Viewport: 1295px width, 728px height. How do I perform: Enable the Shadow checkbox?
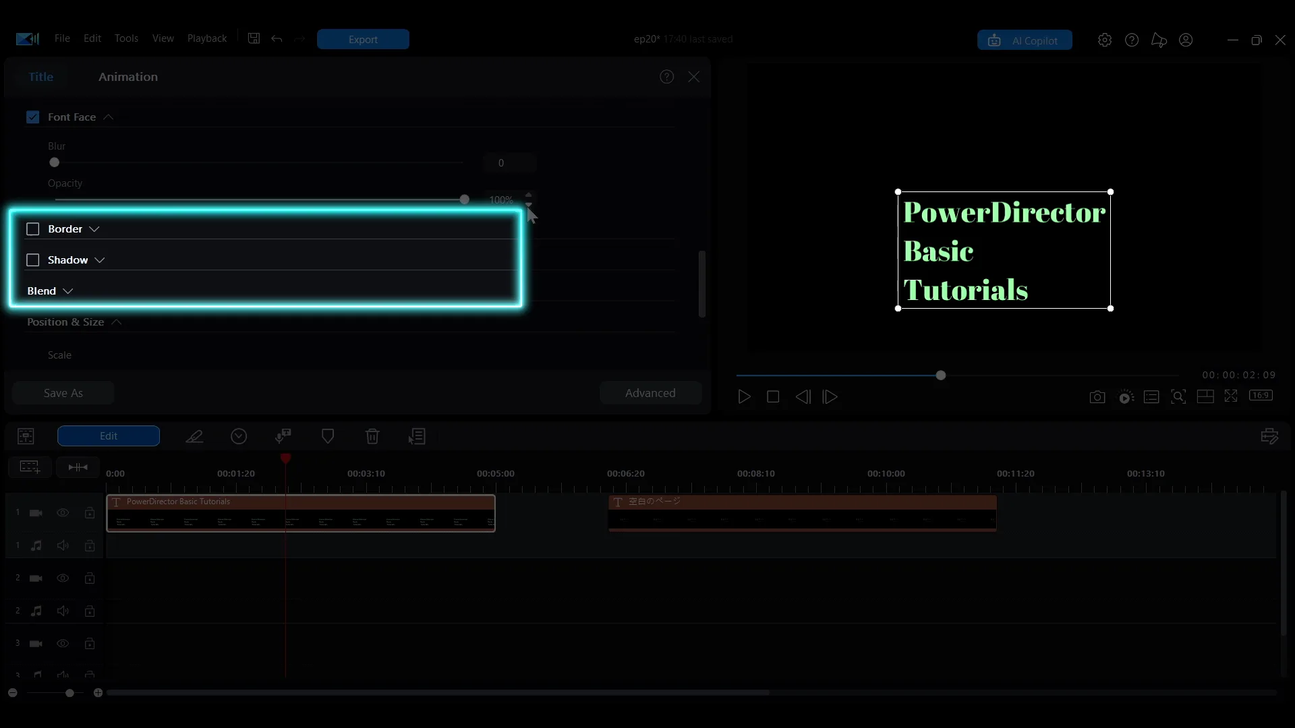pos(32,260)
